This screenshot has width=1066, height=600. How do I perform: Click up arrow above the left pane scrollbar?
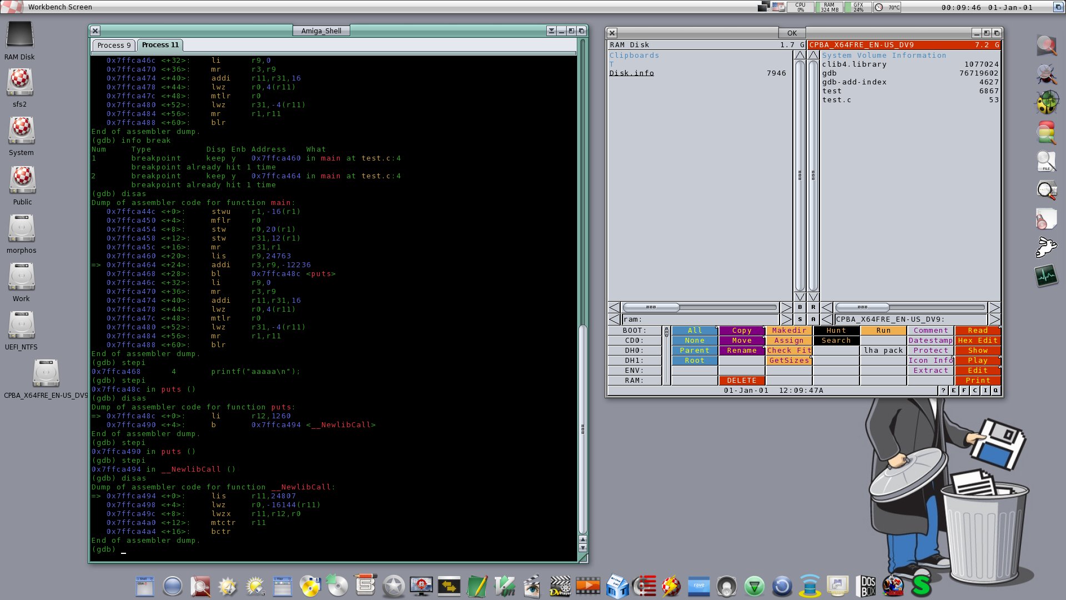coord(800,55)
